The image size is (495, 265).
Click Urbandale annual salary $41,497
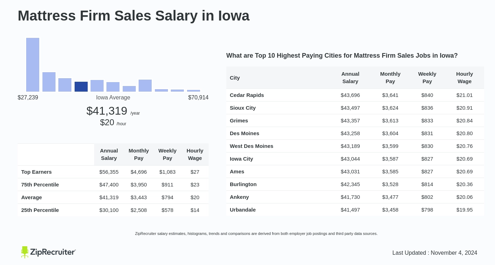click(350, 210)
